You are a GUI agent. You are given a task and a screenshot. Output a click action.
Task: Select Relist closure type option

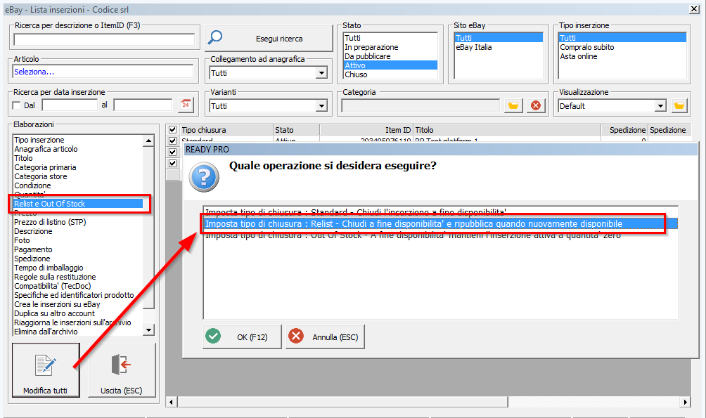click(440, 223)
